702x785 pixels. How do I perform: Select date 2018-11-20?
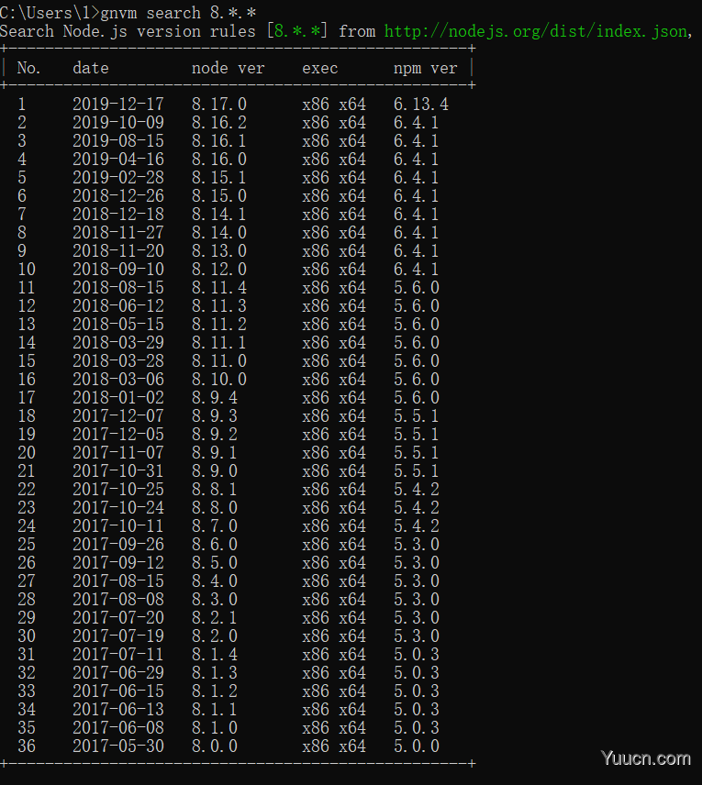click(x=118, y=251)
